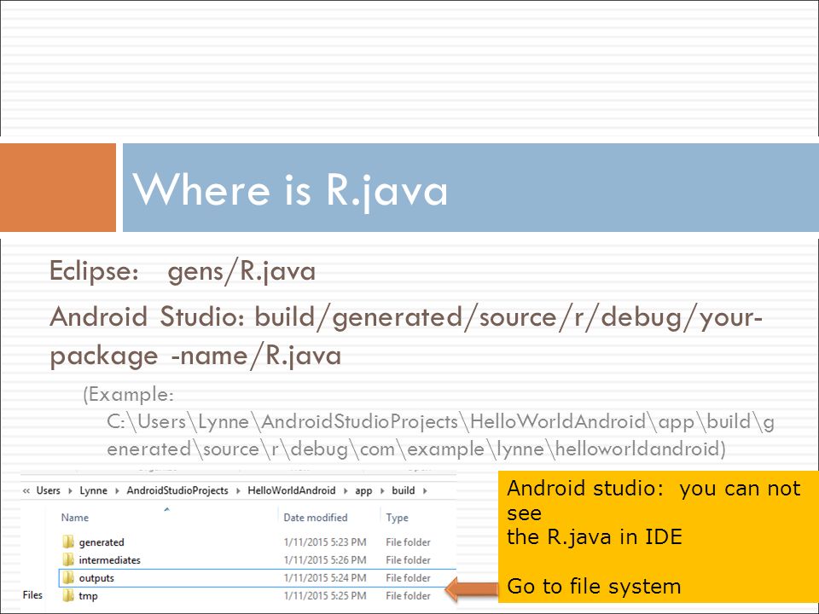Navigate to Users in the address bar

click(x=48, y=490)
